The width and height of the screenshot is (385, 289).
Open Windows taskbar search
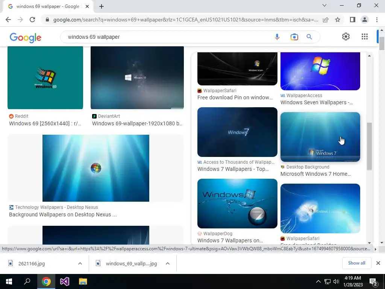coord(27,281)
